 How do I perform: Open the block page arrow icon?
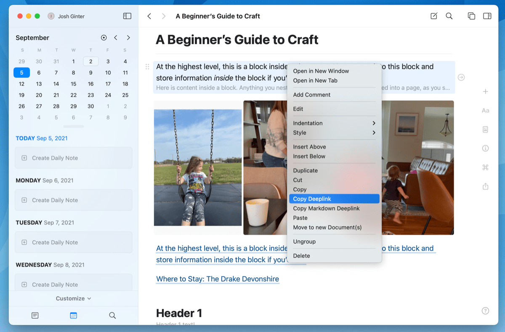tap(461, 77)
